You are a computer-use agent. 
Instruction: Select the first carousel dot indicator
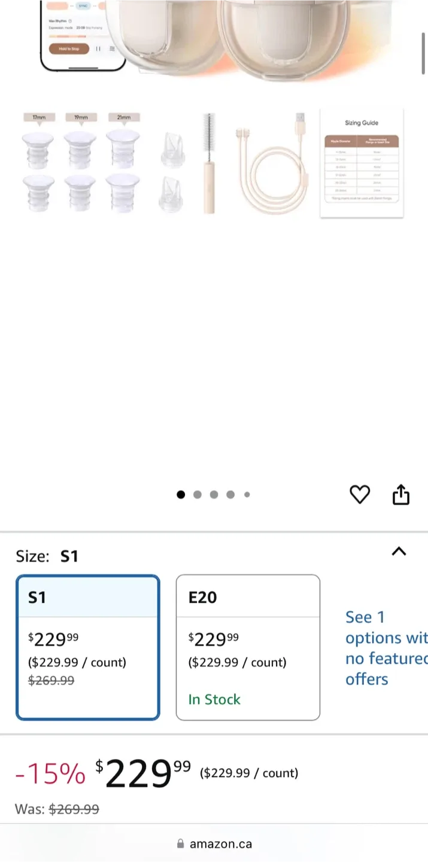(x=181, y=494)
